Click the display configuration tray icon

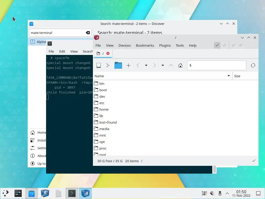point(204,193)
